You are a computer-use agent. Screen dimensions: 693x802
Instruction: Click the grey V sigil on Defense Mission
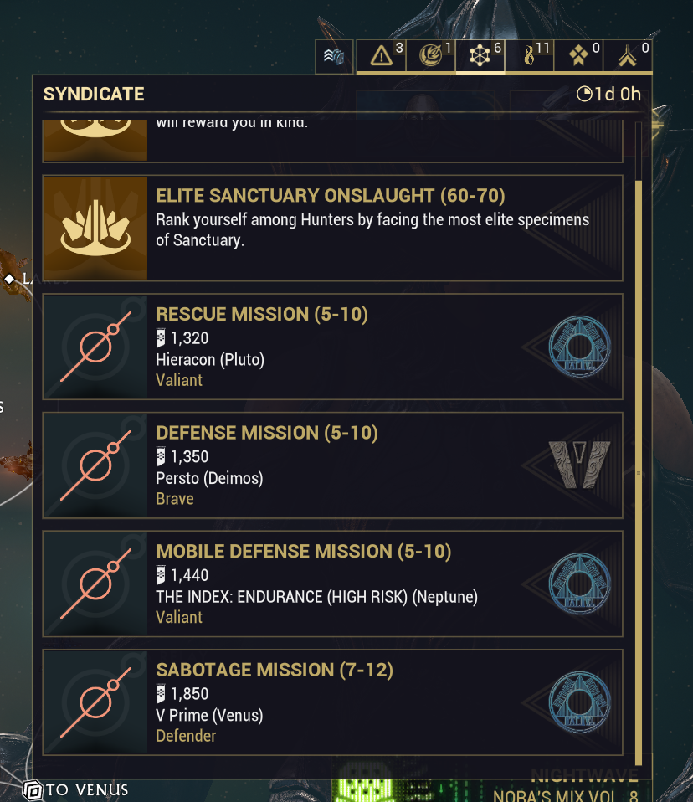click(x=579, y=465)
